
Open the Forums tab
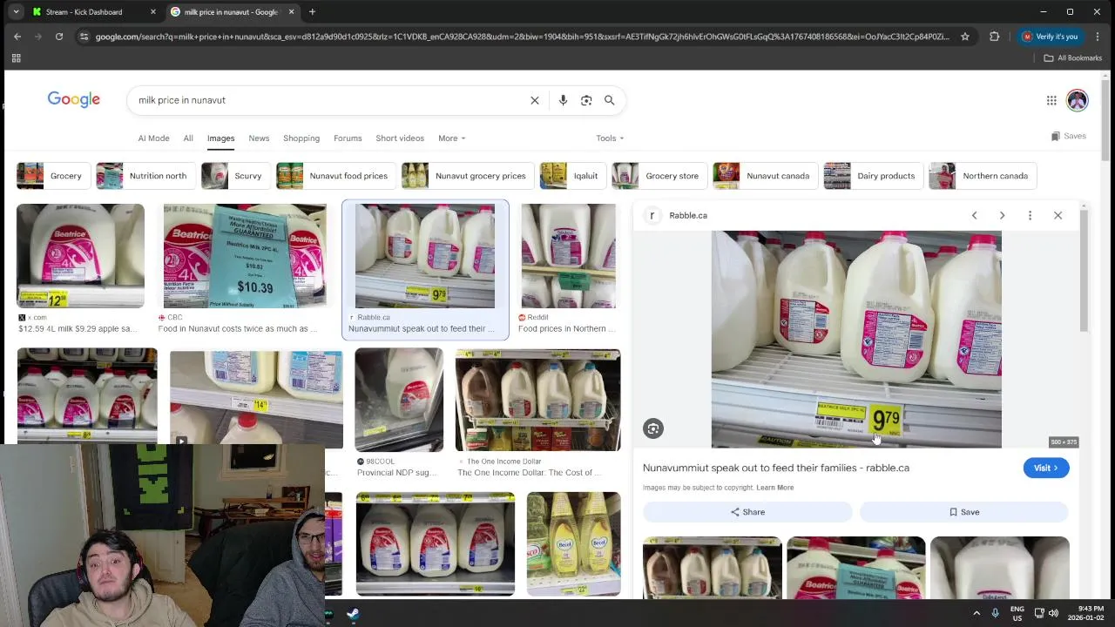(x=348, y=138)
